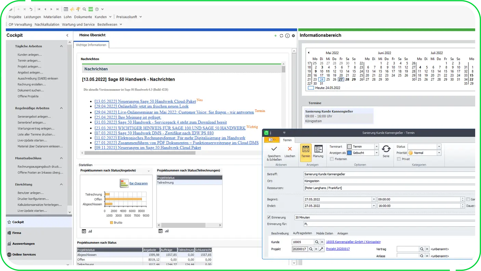Open the Endet date dropdown arrow
The width and height of the screenshot is (481, 271).
coord(374,206)
